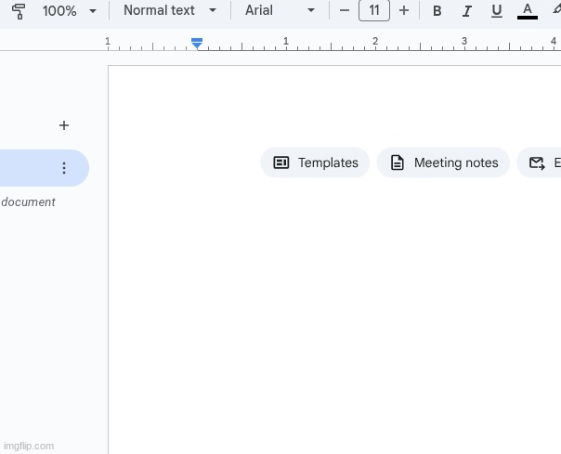Image resolution: width=561 pixels, height=454 pixels.
Task: Select the Paint format tool
Action: 19,11
